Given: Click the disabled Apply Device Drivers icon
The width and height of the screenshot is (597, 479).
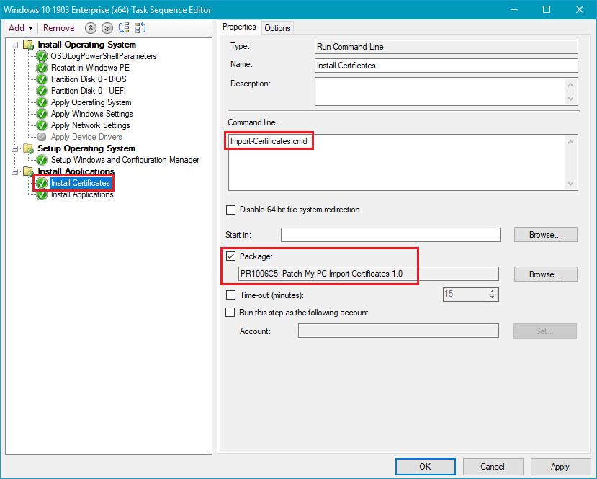Looking at the screenshot, I should click(42, 137).
